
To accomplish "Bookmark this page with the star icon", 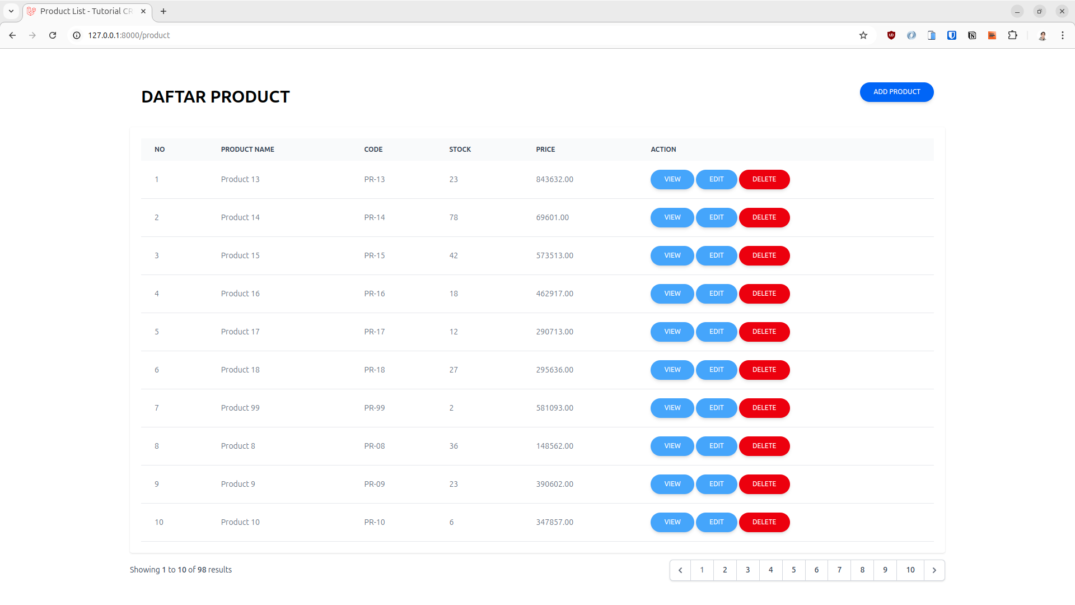I will click(863, 35).
